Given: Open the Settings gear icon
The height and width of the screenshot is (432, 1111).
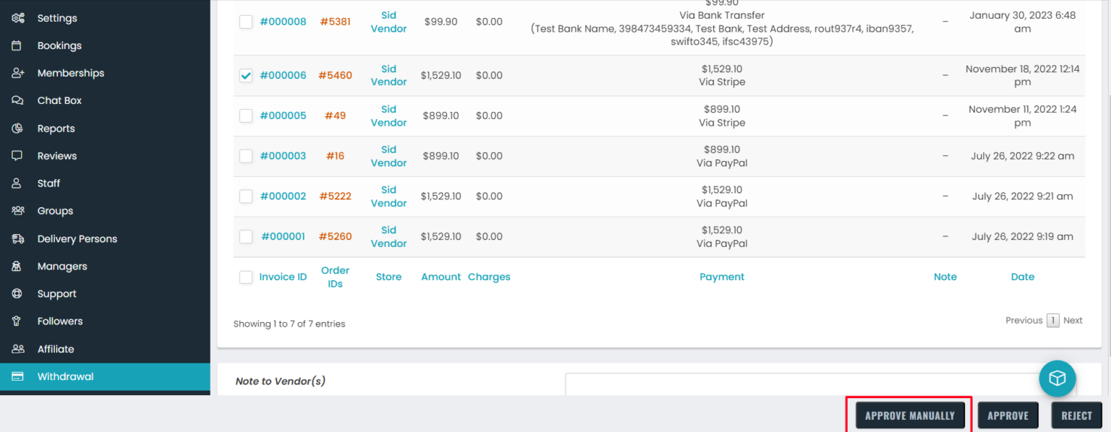Looking at the screenshot, I should 18,17.
